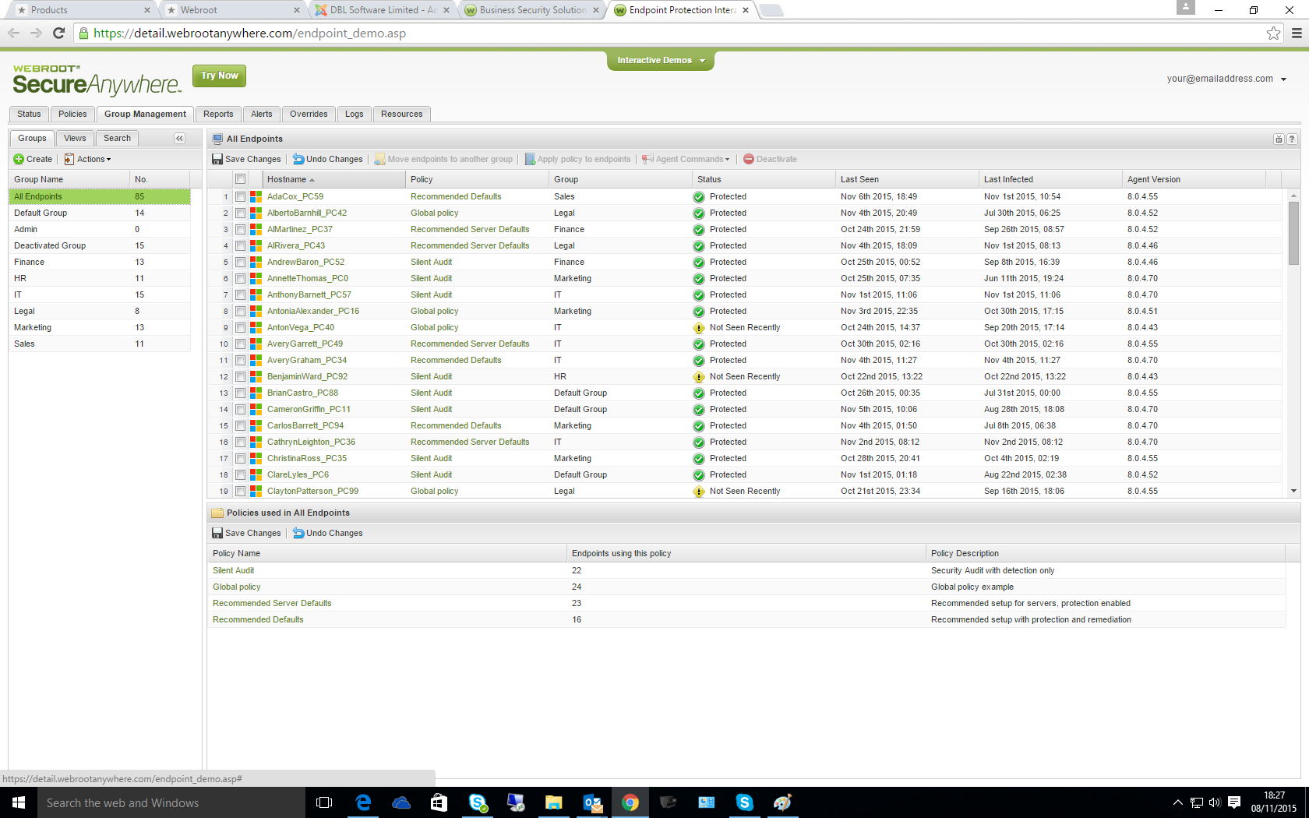The height and width of the screenshot is (818, 1309).
Task: Check the box for AdaCox_PC59
Action: click(241, 196)
